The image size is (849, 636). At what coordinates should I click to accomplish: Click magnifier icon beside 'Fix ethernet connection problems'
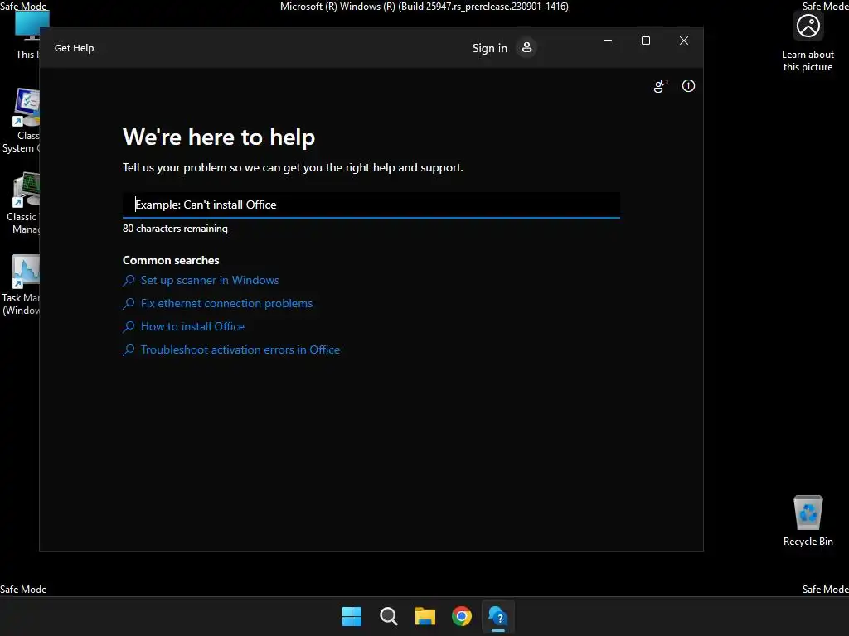coord(129,304)
